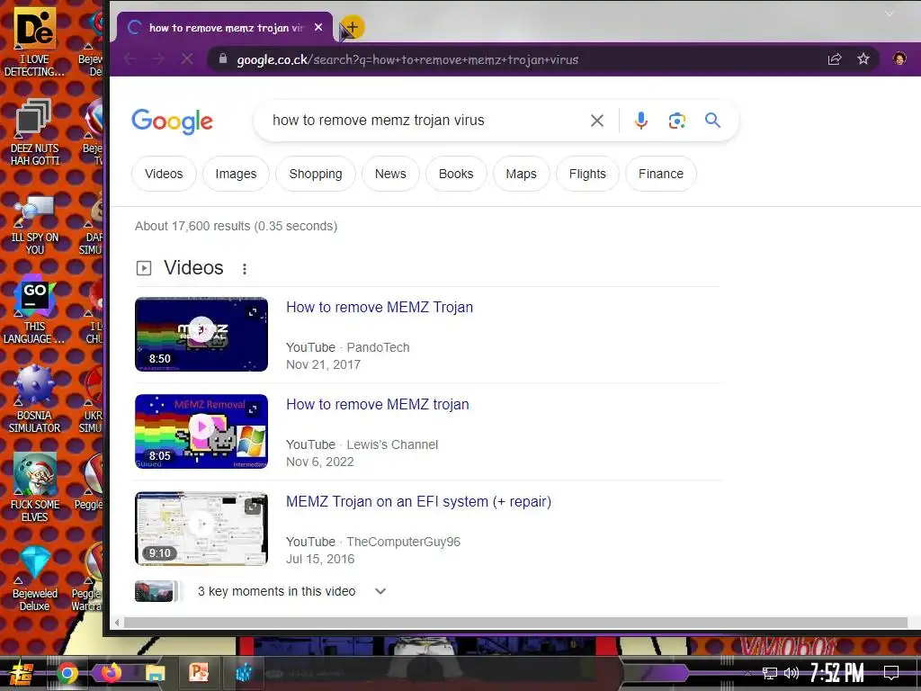Image resolution: width=921 pixels, height=691 pixels.
Task: Open the ILL SPY ON YOU desktop shortcut
Action: [x=35, y=223]
